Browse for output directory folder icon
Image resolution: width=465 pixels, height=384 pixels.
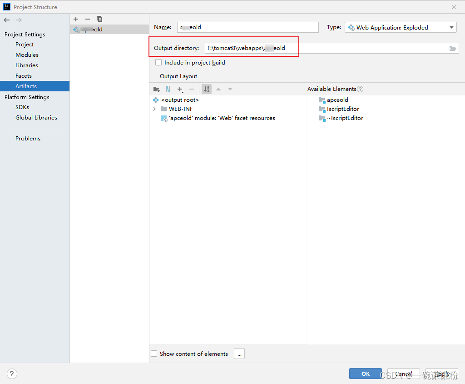(453, 48)
